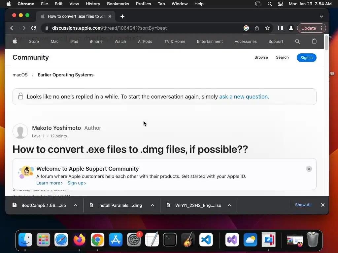The image size is (338, 253).
Task: Click Show All downloads
Action: (303, 205)
